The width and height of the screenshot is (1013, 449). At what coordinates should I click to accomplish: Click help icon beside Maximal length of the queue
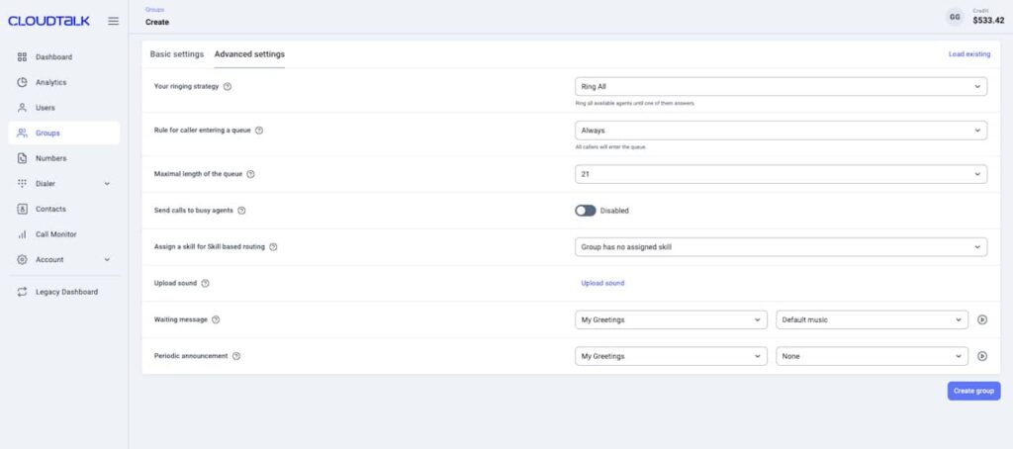pyautogui.click(x=250, y=174)
